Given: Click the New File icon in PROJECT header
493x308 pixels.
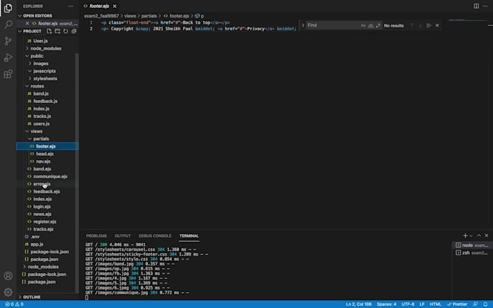Looking at the screenshot, I should pos(49,31).
